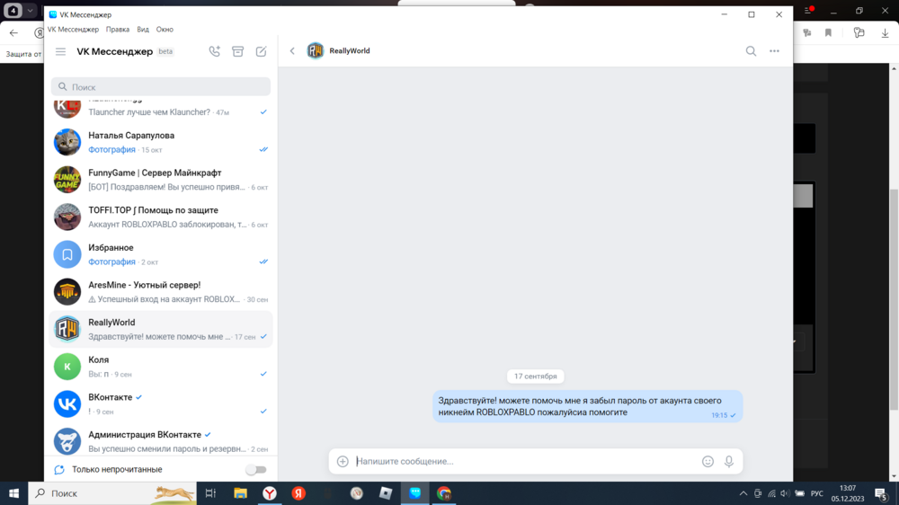The image size is (899, 505).
Task: Click the Поиск chat search field
Action: tap(161, 87)
